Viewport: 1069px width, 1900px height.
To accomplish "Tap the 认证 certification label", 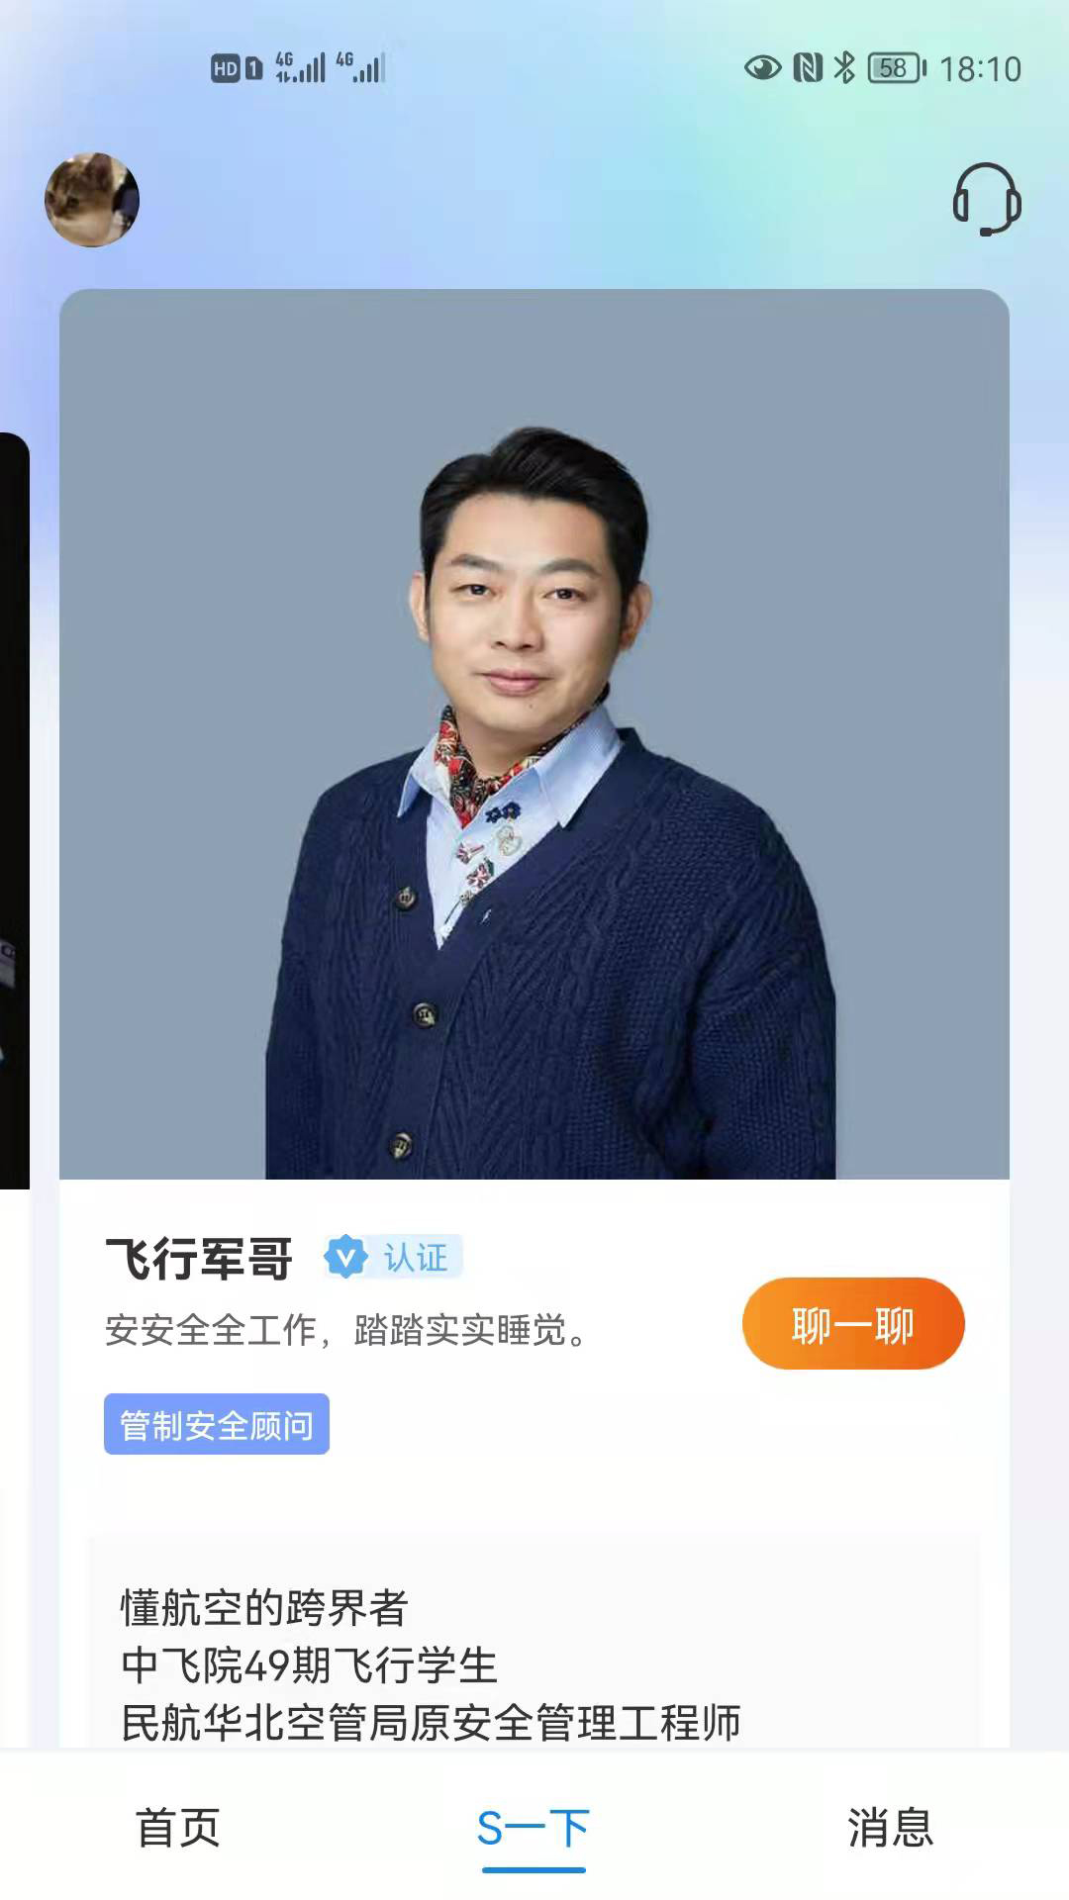I will click(x=416, y=1258).
